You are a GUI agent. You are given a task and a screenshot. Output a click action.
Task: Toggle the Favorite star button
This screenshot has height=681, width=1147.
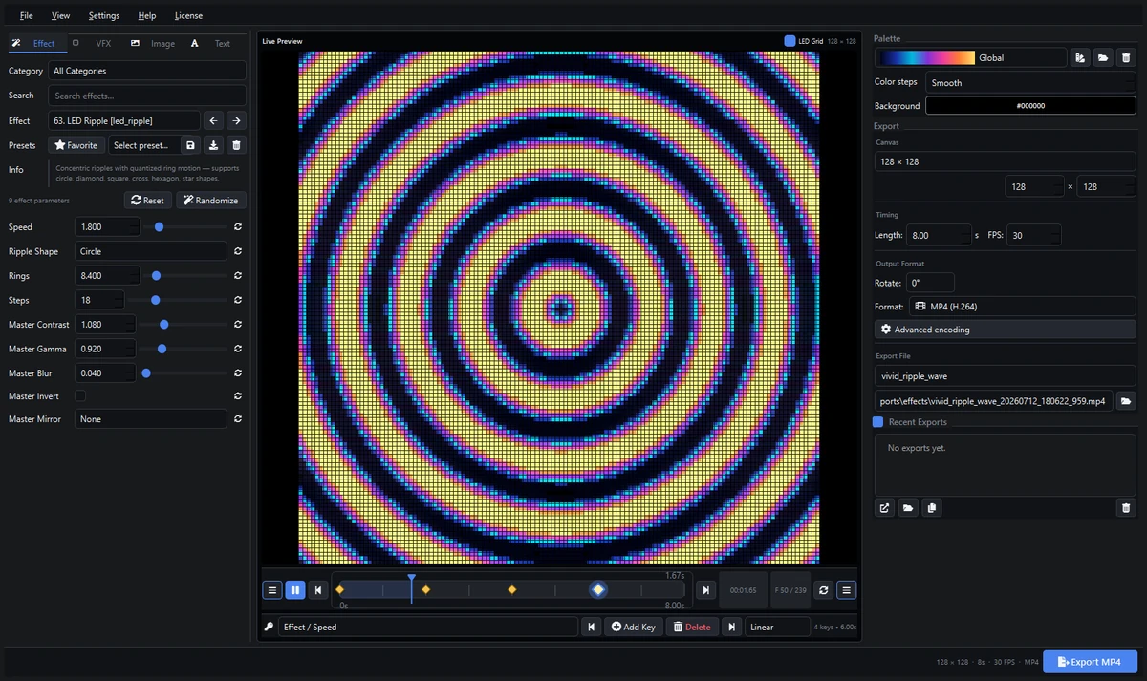(x=76, y=145)
